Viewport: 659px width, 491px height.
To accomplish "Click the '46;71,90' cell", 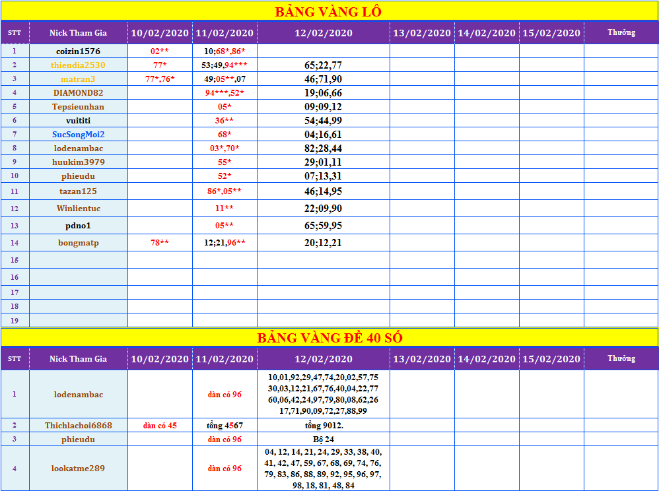I will [323, 79].
